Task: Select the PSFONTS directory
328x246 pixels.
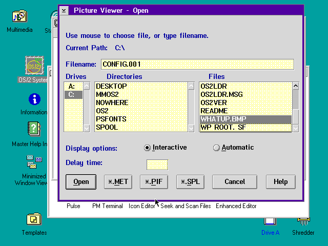Action: pyautogui.click(x=141, y=119)
